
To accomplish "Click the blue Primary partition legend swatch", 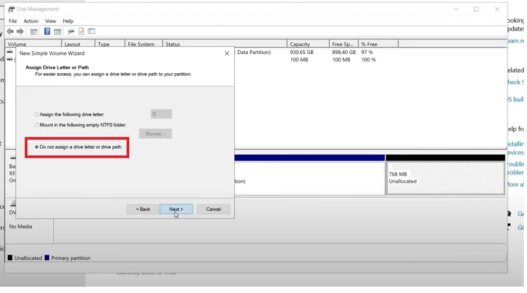I will coord(47,258).
